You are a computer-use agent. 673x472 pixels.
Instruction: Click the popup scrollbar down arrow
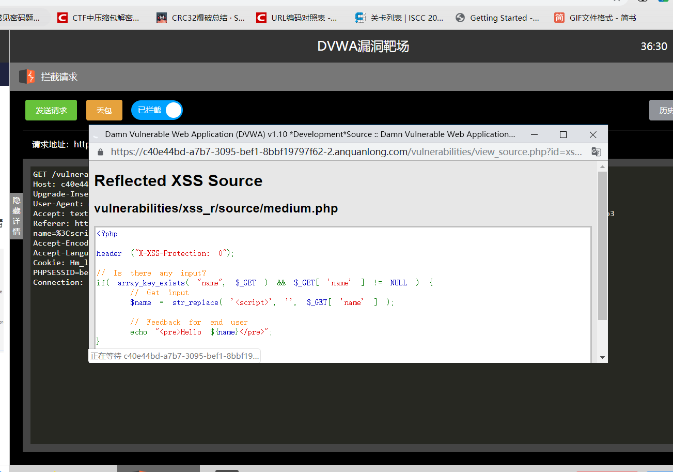pos(602,357)
